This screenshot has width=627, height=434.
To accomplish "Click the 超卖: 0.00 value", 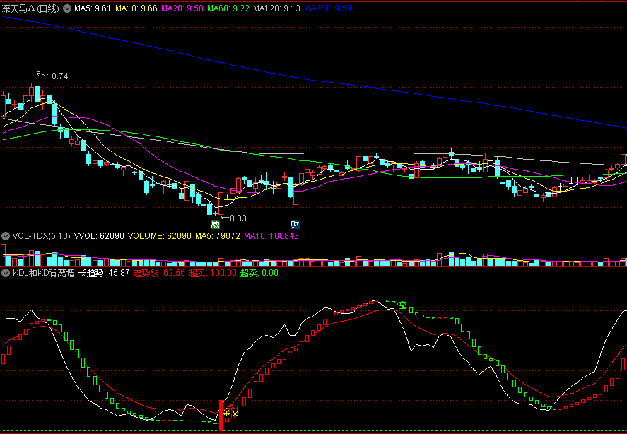I will click(259, 274).
